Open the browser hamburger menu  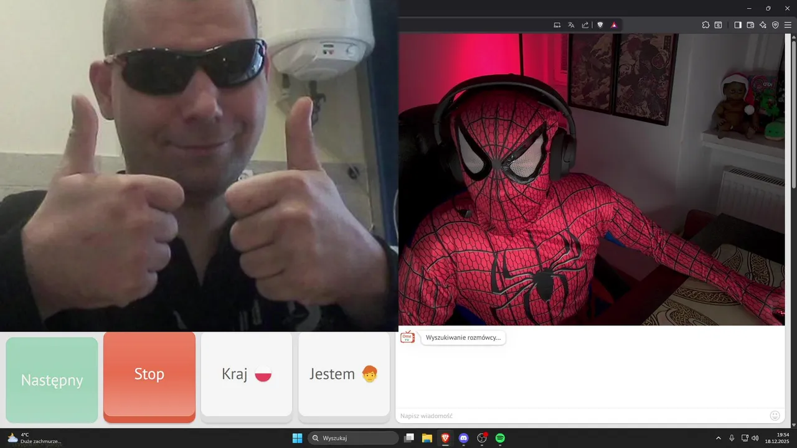tap(788, 25)
